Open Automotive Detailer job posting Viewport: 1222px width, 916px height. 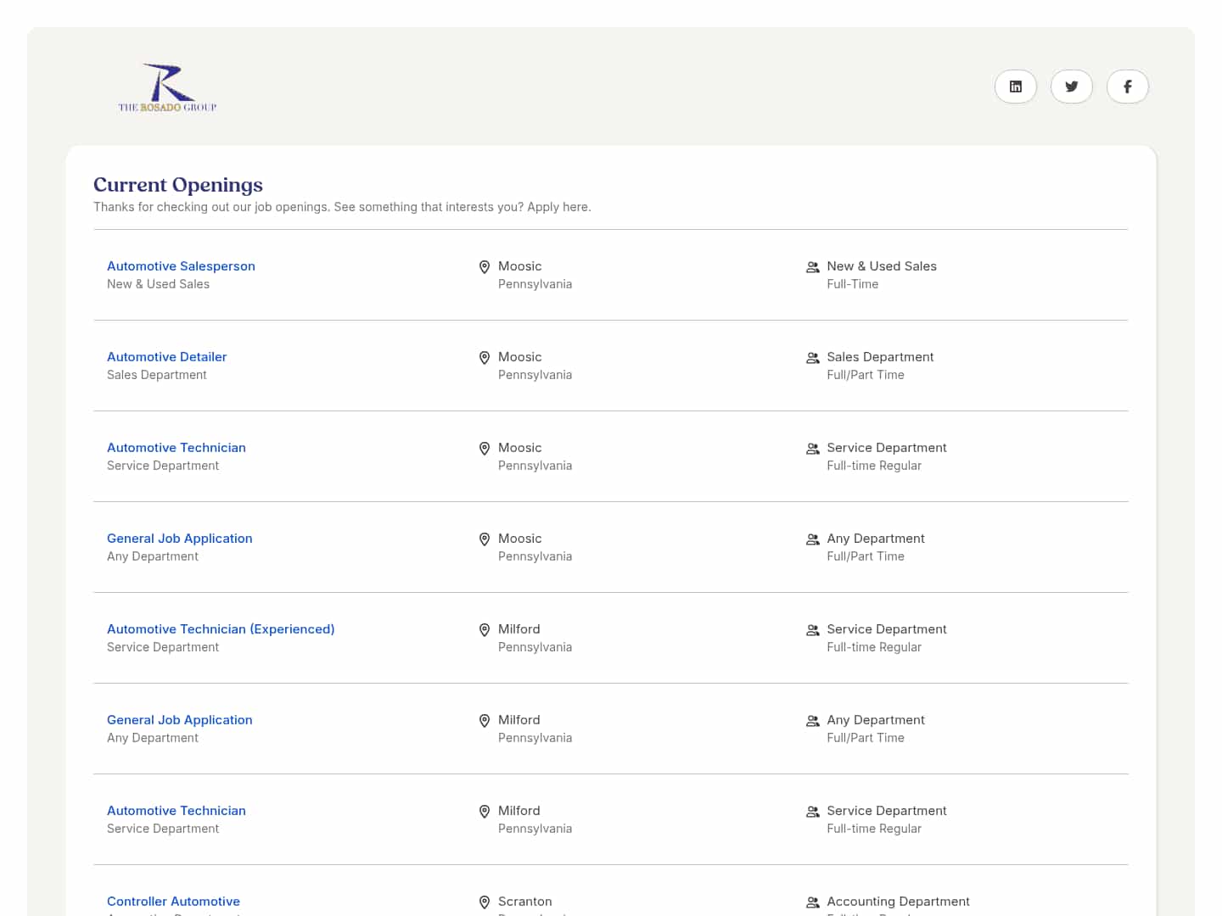click(x=166, y=357)
